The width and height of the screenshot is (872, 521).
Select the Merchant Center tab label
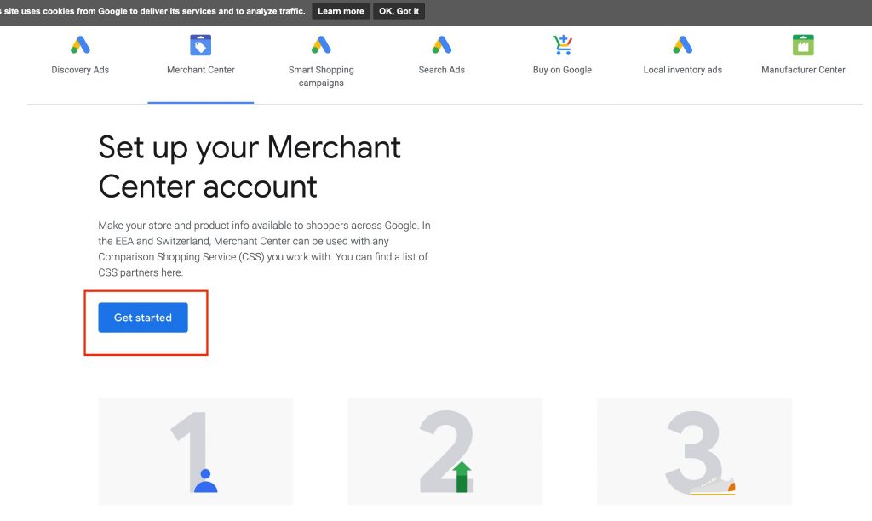(x=201, y=70)
